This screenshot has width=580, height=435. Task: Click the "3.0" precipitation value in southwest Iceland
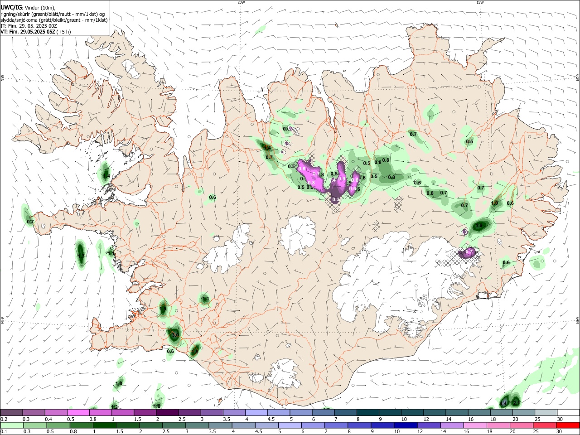(x=175, y=335)
